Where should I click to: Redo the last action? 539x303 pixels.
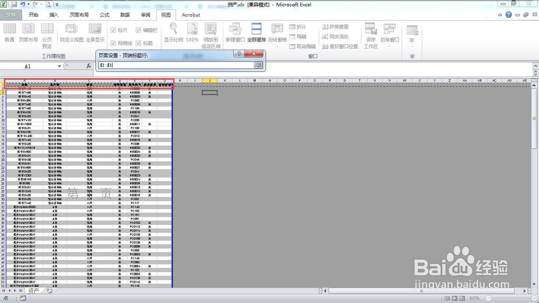[x=35, y=4]
